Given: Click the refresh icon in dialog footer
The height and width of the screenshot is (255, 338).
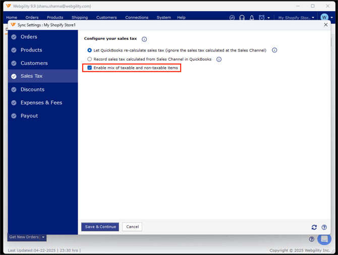Looking at the screenshot, I should click(314, 227).
